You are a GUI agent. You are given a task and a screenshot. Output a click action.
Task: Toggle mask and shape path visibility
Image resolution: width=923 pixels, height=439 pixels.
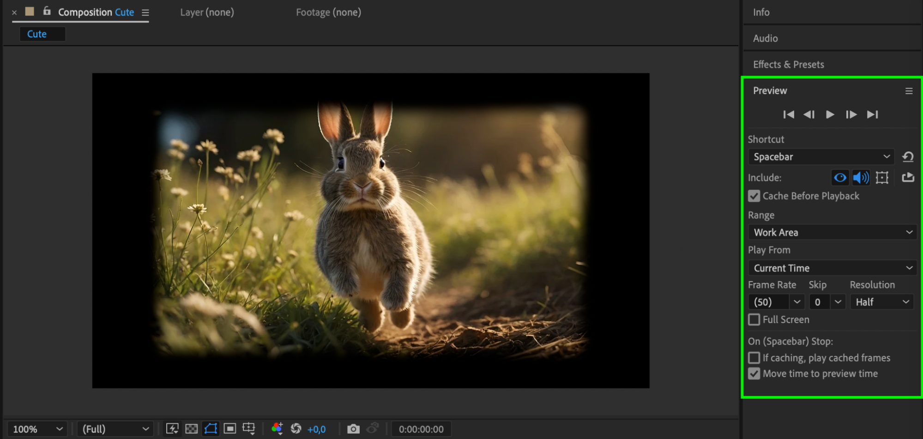click(211, 429)
